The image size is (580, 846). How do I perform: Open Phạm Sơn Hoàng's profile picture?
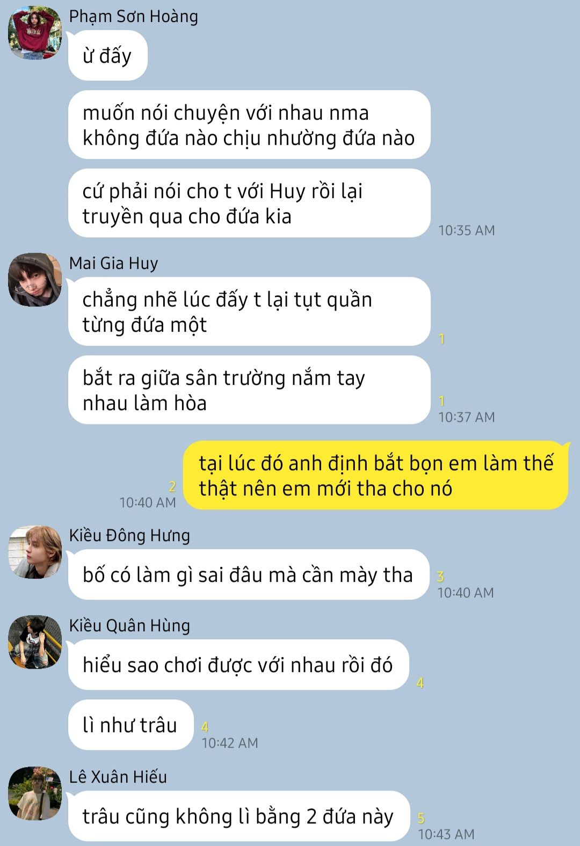click(35, 33)
